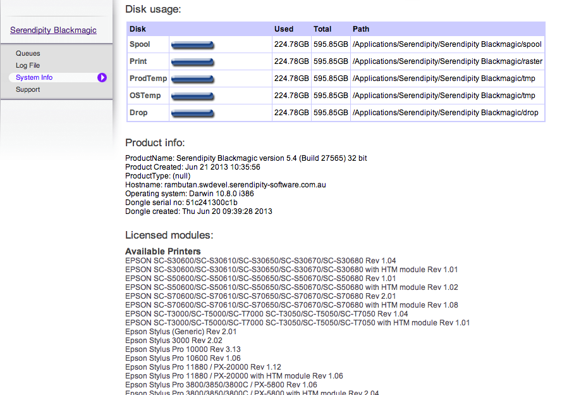Viewport: 562px width, 395px height.
Task: Click the Disk column header
Action: tap(138, 29)
